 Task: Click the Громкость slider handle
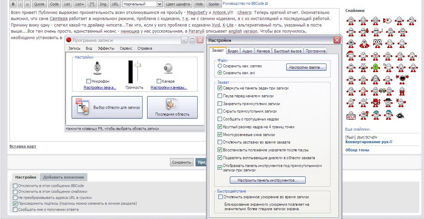coord(137,65)
